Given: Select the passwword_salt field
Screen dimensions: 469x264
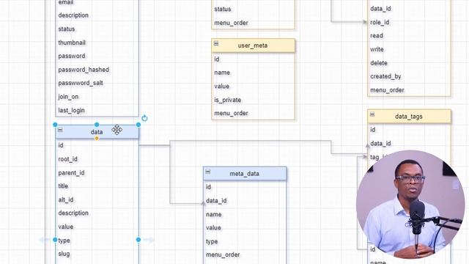Looking at the screenshot, I should point(97,83).
